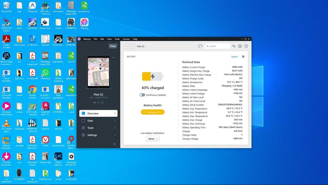Image resolution: width=328 pixels, height=185 pixels.
Task: Click the iPad (2) breadcrumb label
Action: (x=141, y=46)
